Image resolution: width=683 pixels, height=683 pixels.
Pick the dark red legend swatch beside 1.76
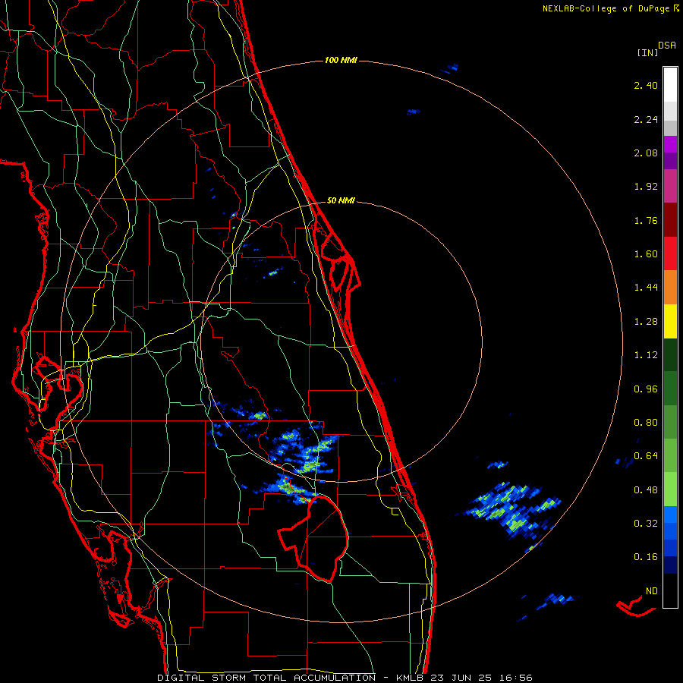[670, 220]
